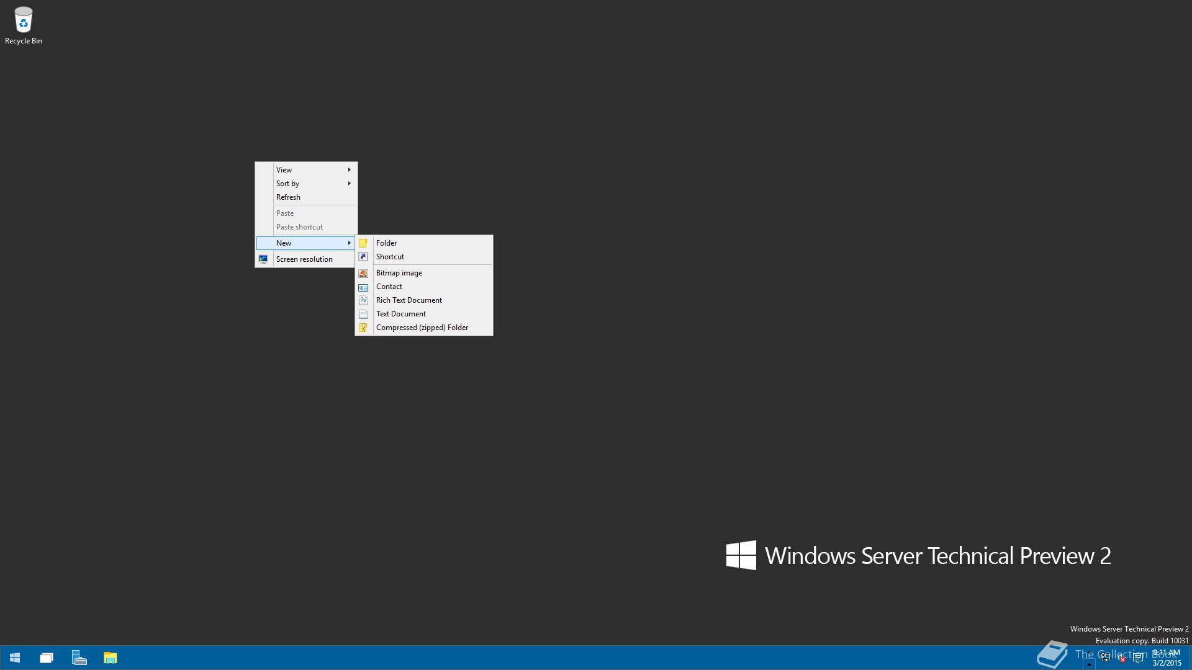This screenshot has height=670, width=1192.
Task: Expand the Sort by submenu
Action: [x=307, y=184]
